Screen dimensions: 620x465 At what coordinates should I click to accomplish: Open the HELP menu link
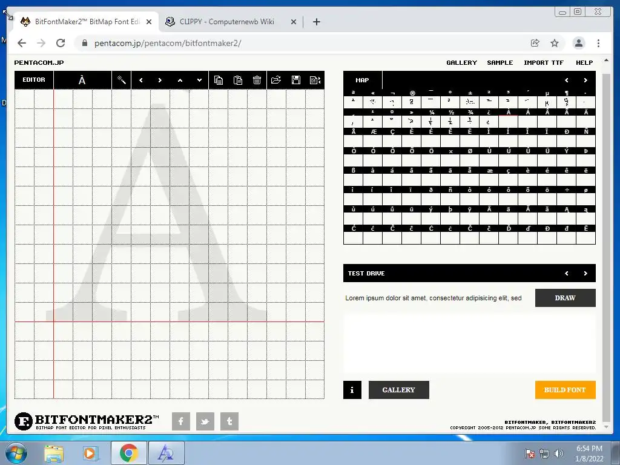[584, 62]
